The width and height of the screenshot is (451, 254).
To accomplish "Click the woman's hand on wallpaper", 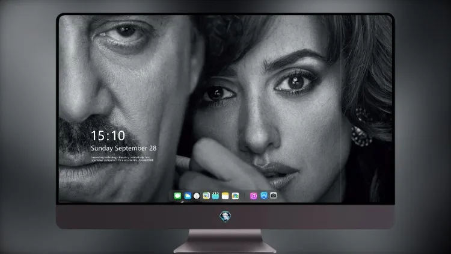I will pyautogui.click(x=219, y=166).
